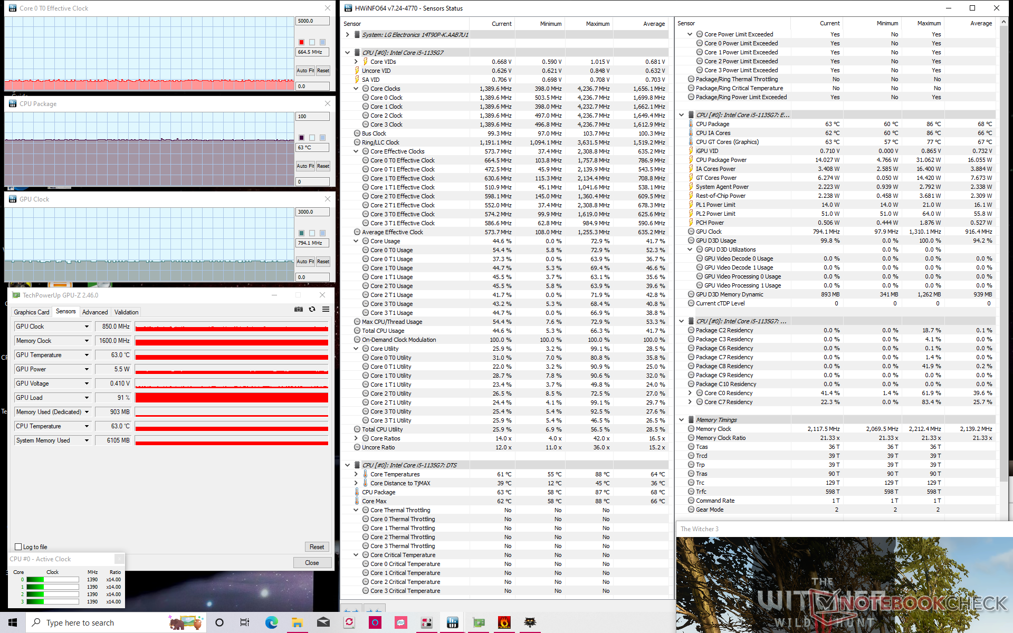Expand the Core Temperatures row
Image resolution: width=1013 pixels, height=633 pixels.
[x=356, y=474]
